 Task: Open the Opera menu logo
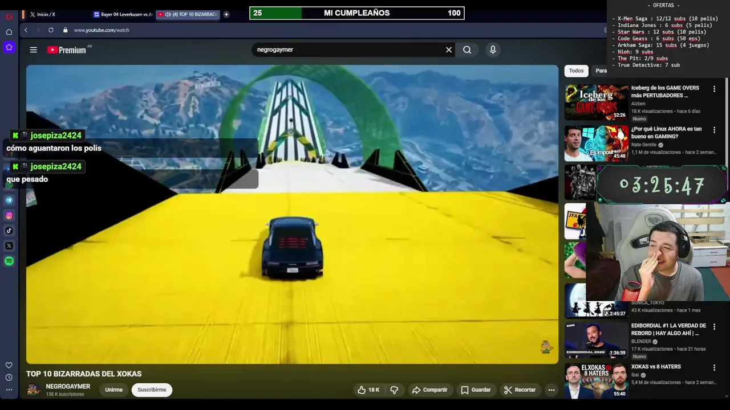9,17
